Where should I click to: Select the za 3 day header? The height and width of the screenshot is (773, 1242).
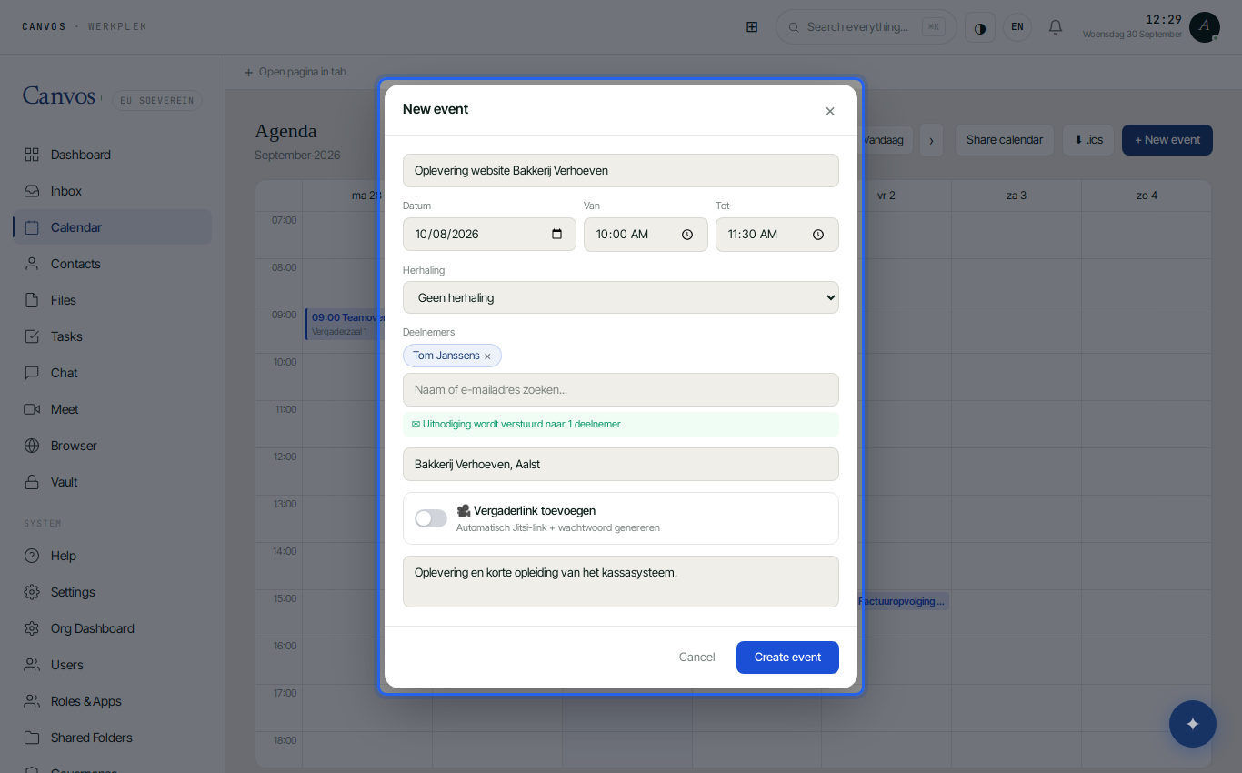click(1017, 196)
